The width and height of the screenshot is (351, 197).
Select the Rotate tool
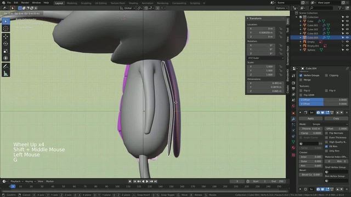click(x=6, y=44)
